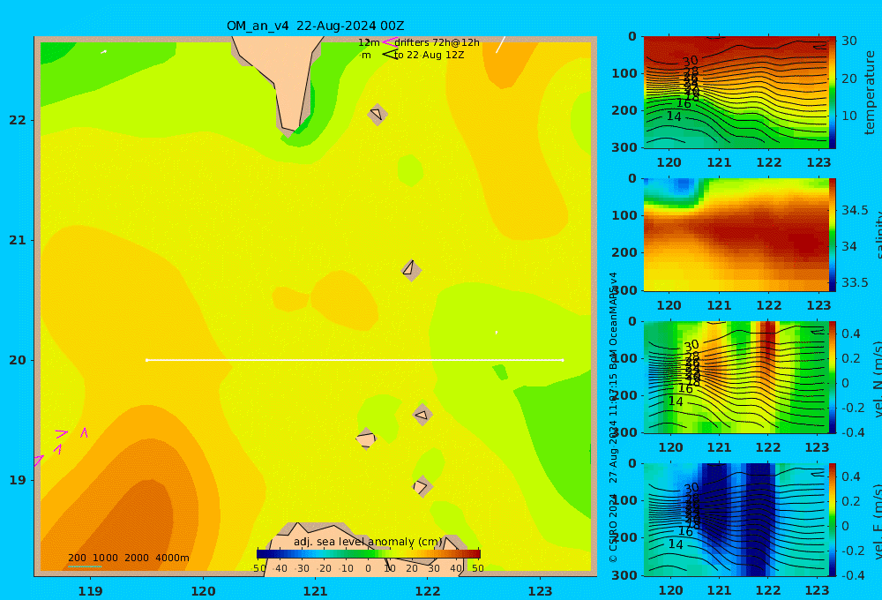This screenshot has width=882, height=600.
Task: Click the island near latitude 20.75
Action: point(411,270)
